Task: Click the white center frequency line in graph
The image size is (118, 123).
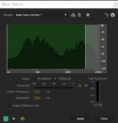Action: (85, 47)
